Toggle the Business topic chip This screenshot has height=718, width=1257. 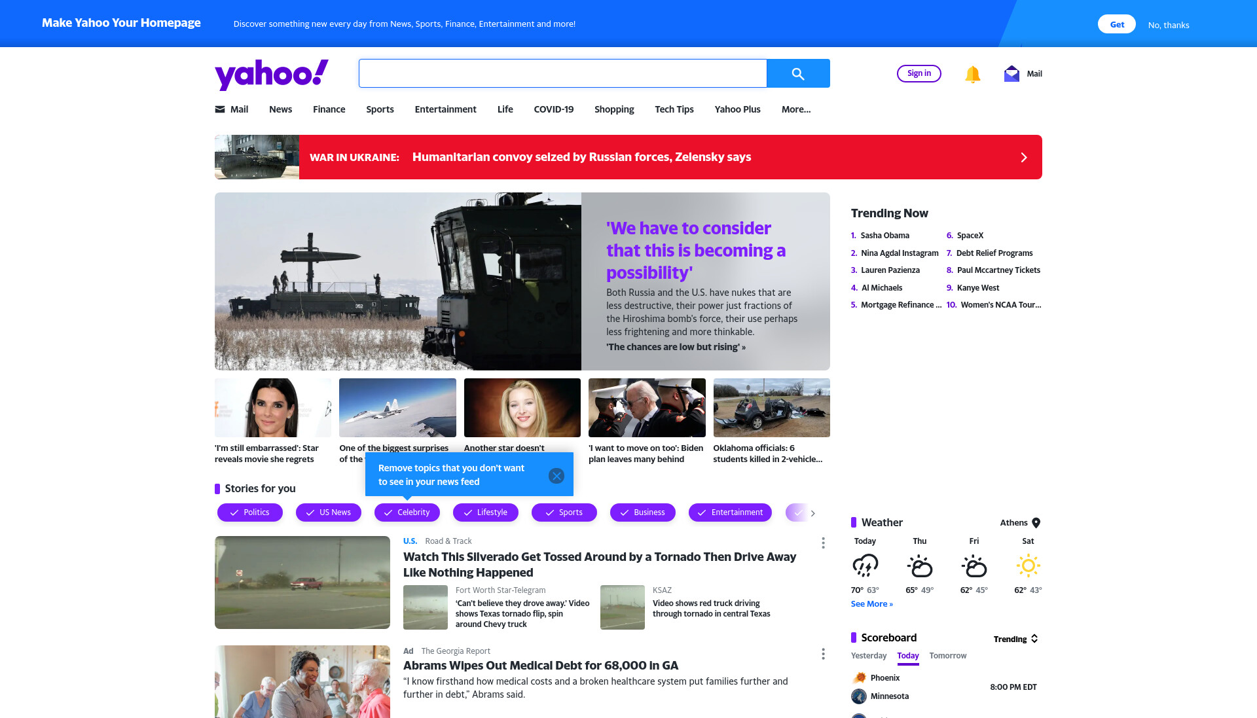tap(643, 512)
